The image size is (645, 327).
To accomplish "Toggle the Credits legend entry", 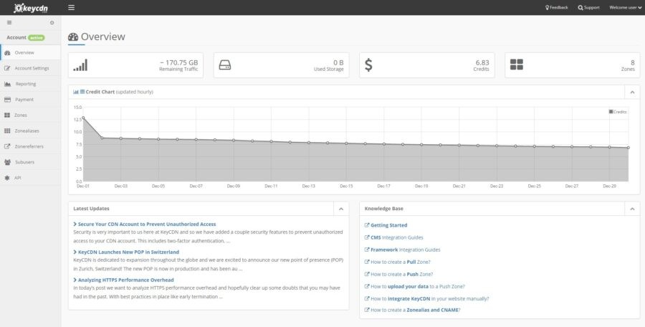I will coord(618,112).
